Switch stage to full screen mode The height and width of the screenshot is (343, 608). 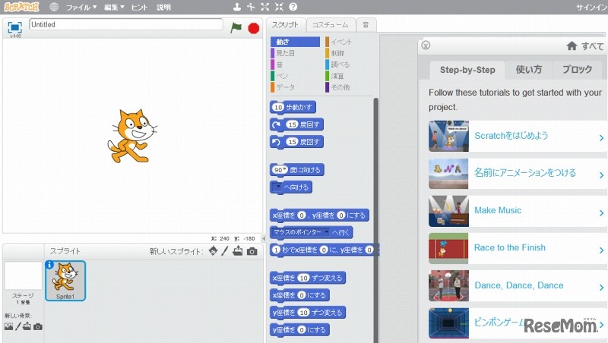[14, 27]
